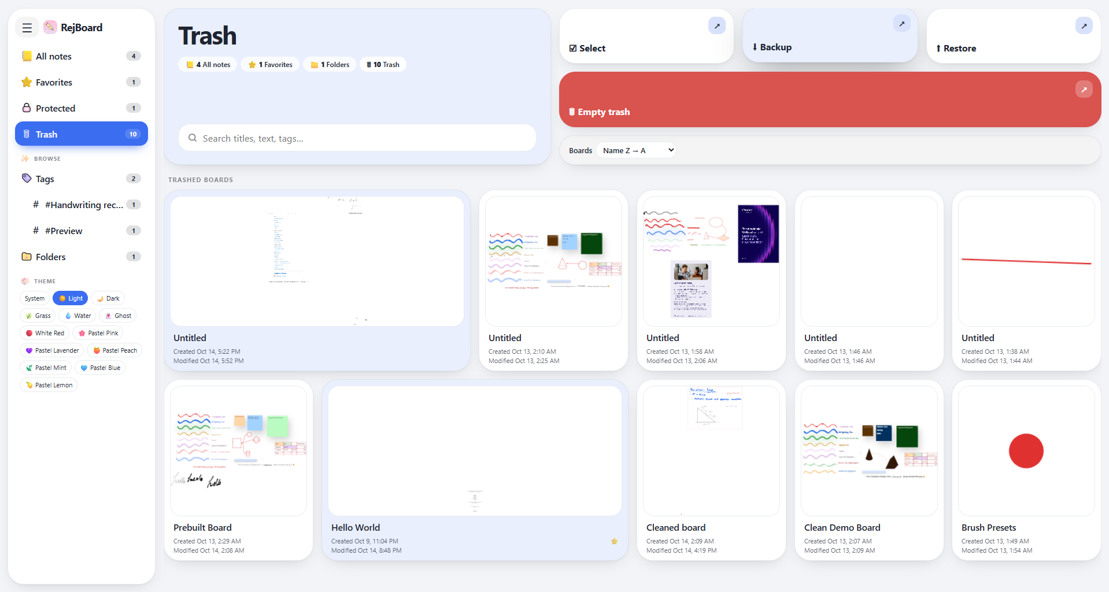This screenshot has width=1109, height=592.
Task: Click the Restore button
Action: point(1014,36)
